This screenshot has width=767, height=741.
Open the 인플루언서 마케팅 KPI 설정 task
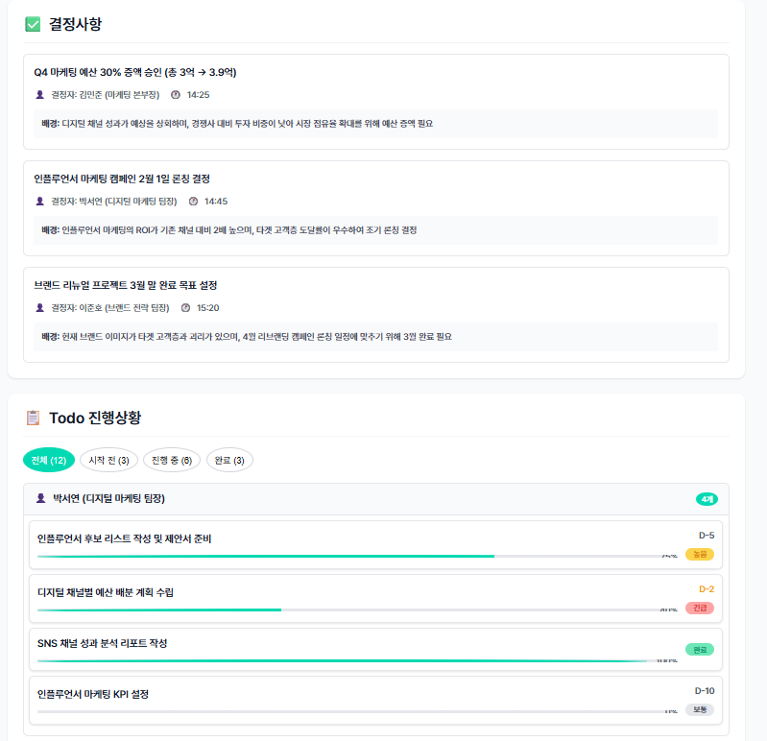pos(93,694)
